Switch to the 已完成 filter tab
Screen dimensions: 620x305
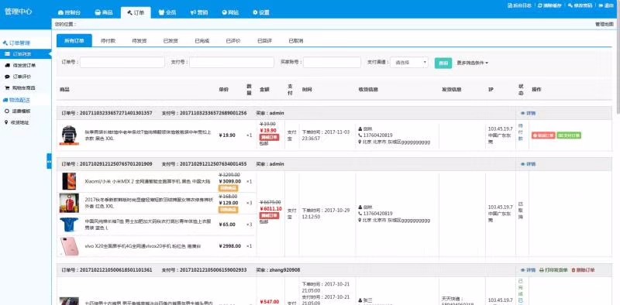pos(202,41)
